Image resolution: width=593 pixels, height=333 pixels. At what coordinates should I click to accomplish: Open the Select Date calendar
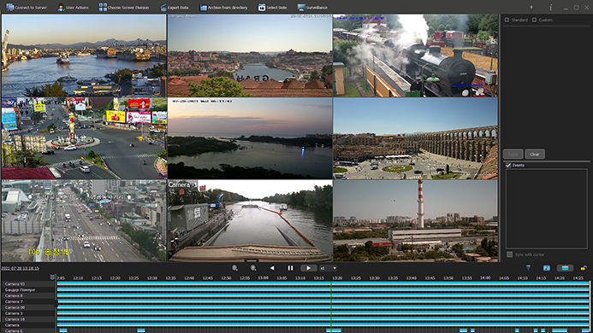(272, 7)
